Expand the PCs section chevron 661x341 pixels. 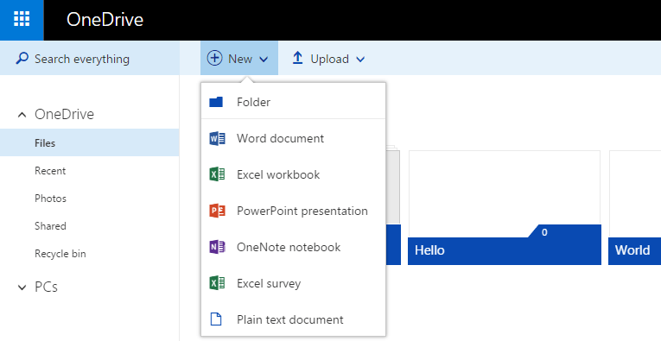[x=22, y=287]
